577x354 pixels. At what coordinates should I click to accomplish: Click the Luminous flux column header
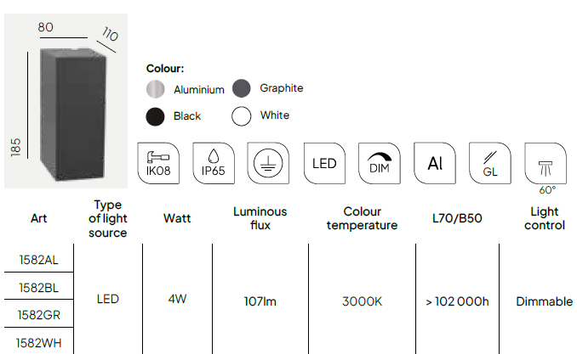click(260, 218)
